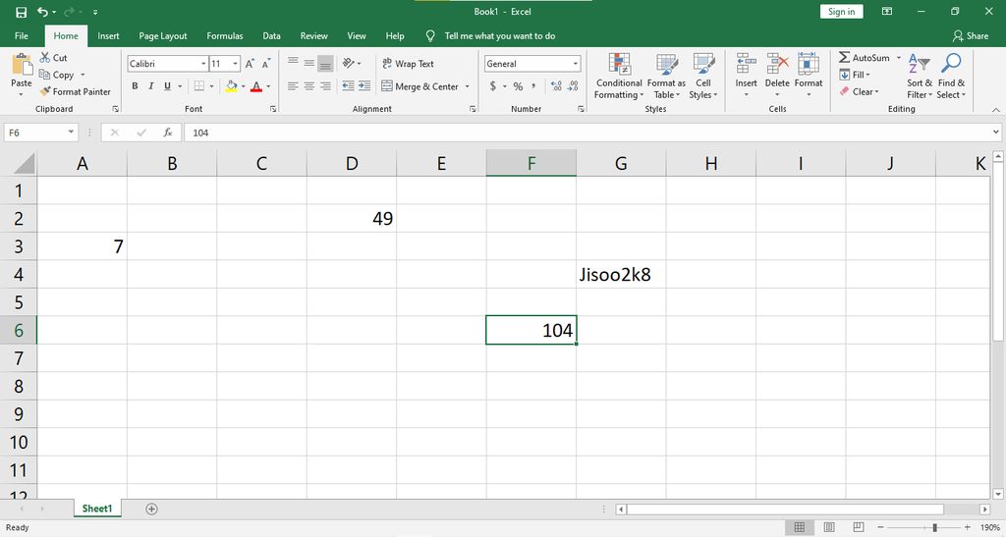Open the Calibri font name dropdown
This screenshot has width=1006, height=537.
[203, 64]
